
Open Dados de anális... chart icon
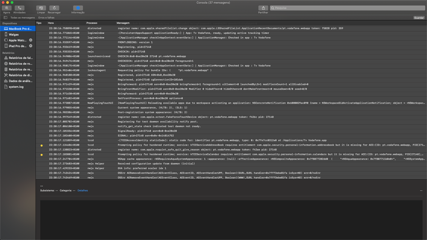(6, 81)
